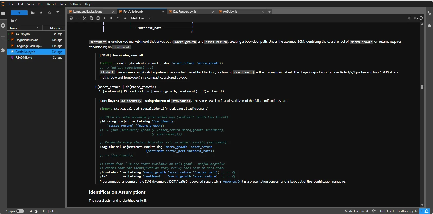Screen dimensions: 433x214
Task: Click Eta | Idle kernel status text
Action: coord(49,211)
